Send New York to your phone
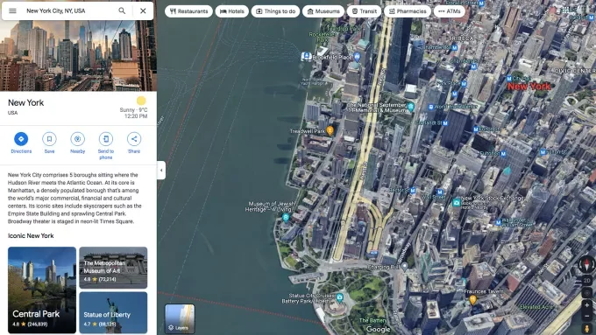Viewport: 596px width, 335px height. pos(106,146)
